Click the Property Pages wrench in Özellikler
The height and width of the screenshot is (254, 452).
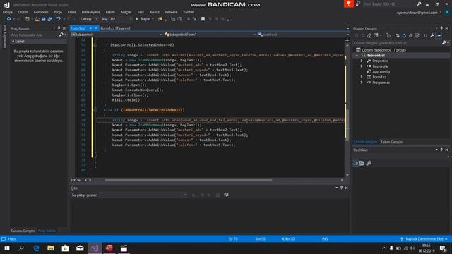pyautogui.click(x=369, y=163)
